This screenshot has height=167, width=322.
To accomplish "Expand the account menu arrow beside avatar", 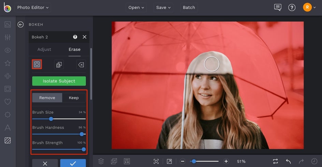I will pyautogui.click(x=314, y=7).
